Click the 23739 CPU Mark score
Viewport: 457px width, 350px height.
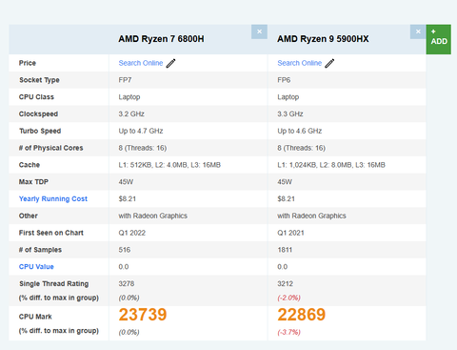pyautogui.click(x=143, y=315)
